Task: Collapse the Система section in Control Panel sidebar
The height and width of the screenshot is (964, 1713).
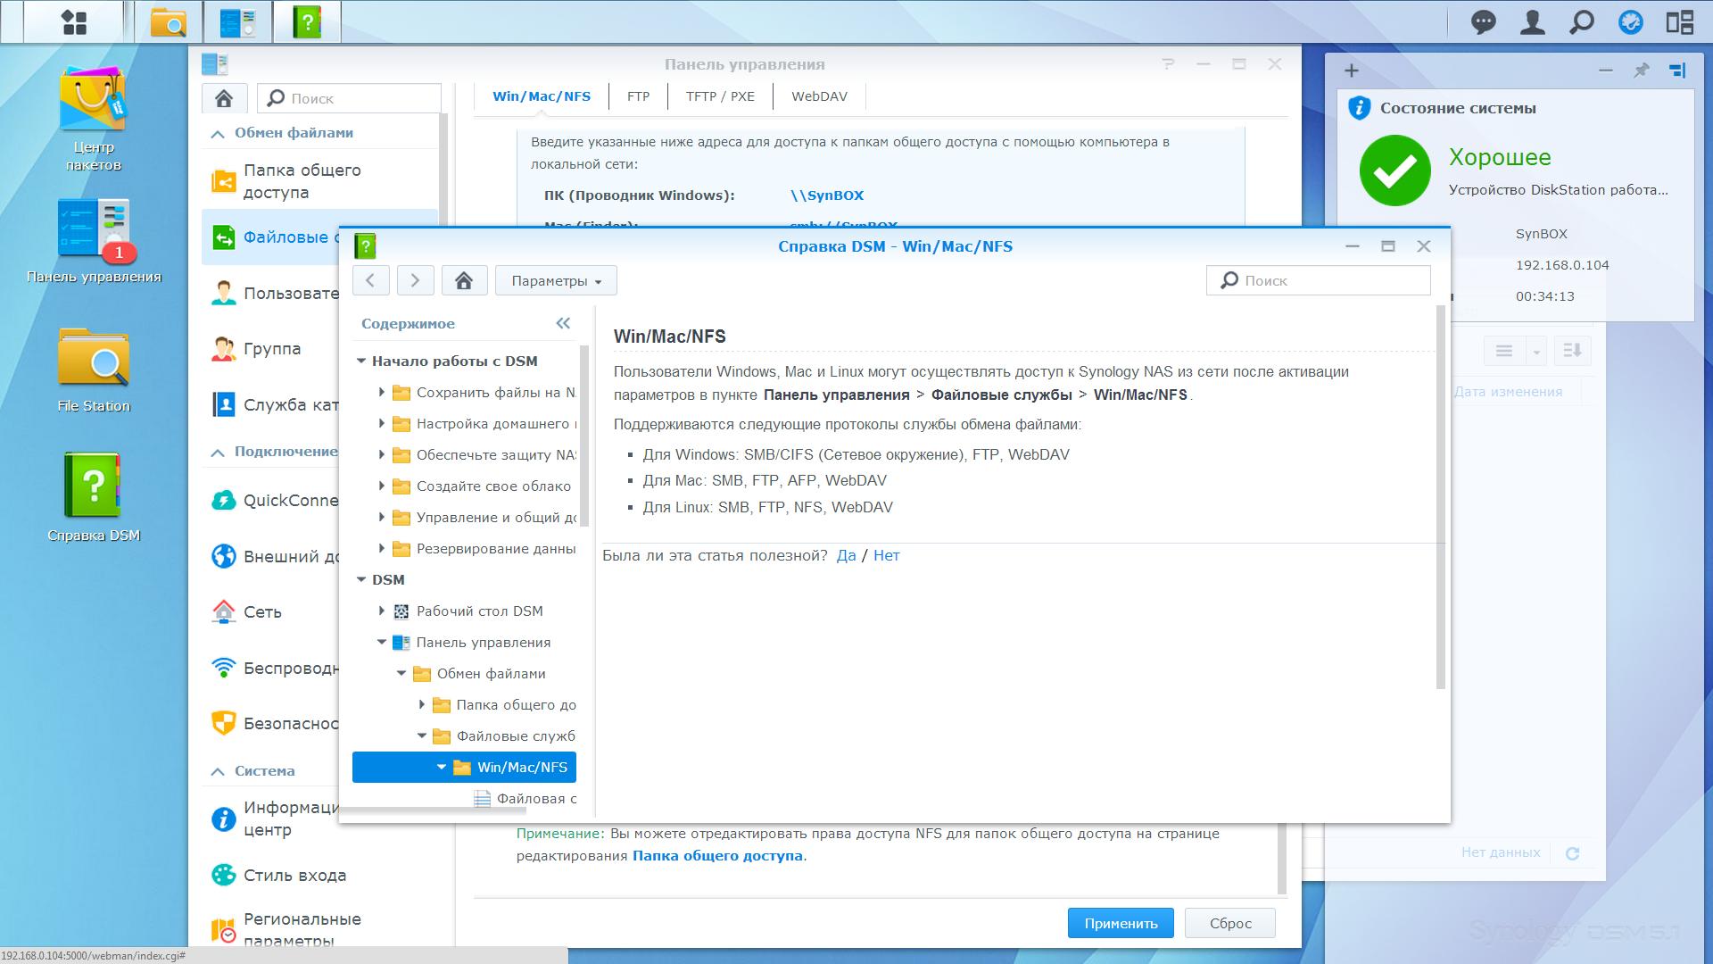Action: coord(217,771)
